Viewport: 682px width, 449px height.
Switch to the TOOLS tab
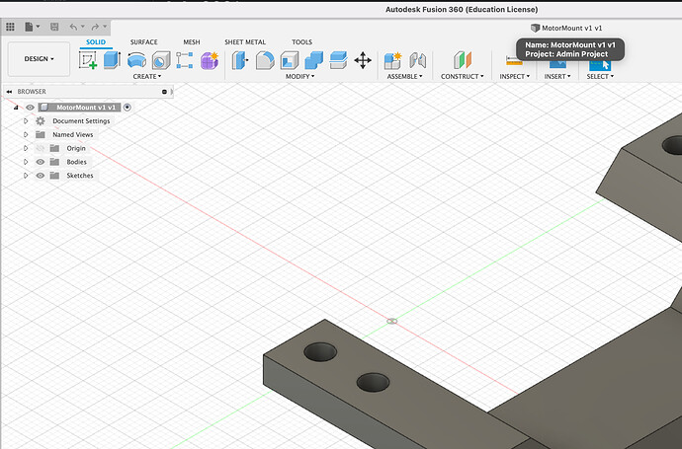click(x=301, y=42)
